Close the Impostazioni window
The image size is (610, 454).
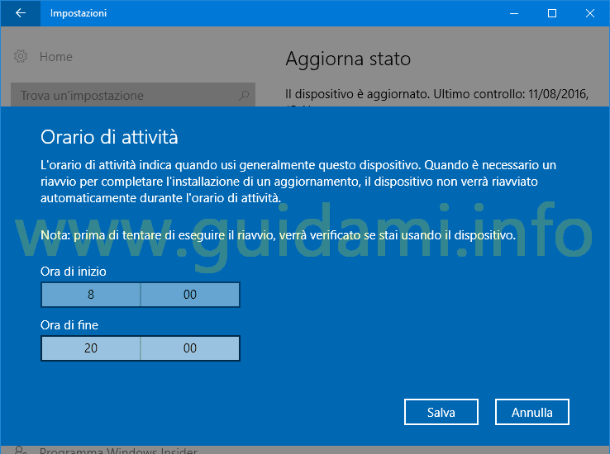[x=590, y=13]
